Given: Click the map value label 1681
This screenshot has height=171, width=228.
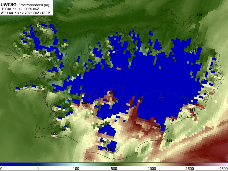Looking at the screenshot, I should coord(191,110).
